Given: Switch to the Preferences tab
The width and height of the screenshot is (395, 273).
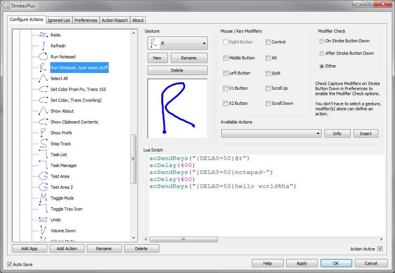Looking at the screenshot, I should click(x=86, y=20).
